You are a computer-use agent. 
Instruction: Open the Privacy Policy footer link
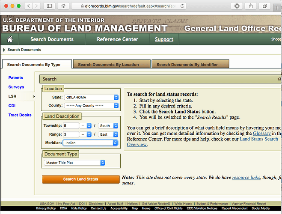[x=46, y=208]
